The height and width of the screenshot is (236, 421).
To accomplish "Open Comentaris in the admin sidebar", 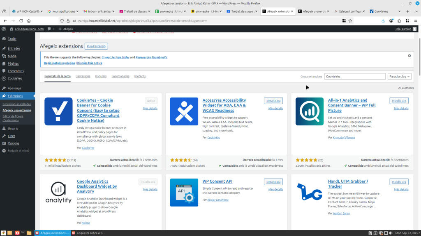I will pyautogui.click(x=16, y=71).
